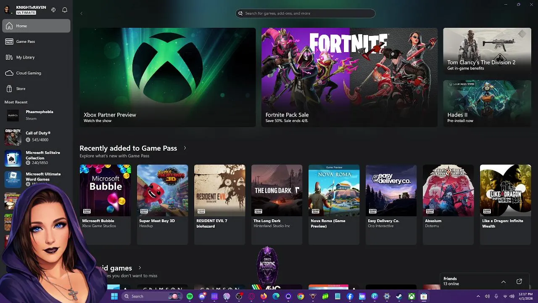538x303 pixels.
Task: Open Google Chrome from the taskbar
Action: [x=301, y=296]
